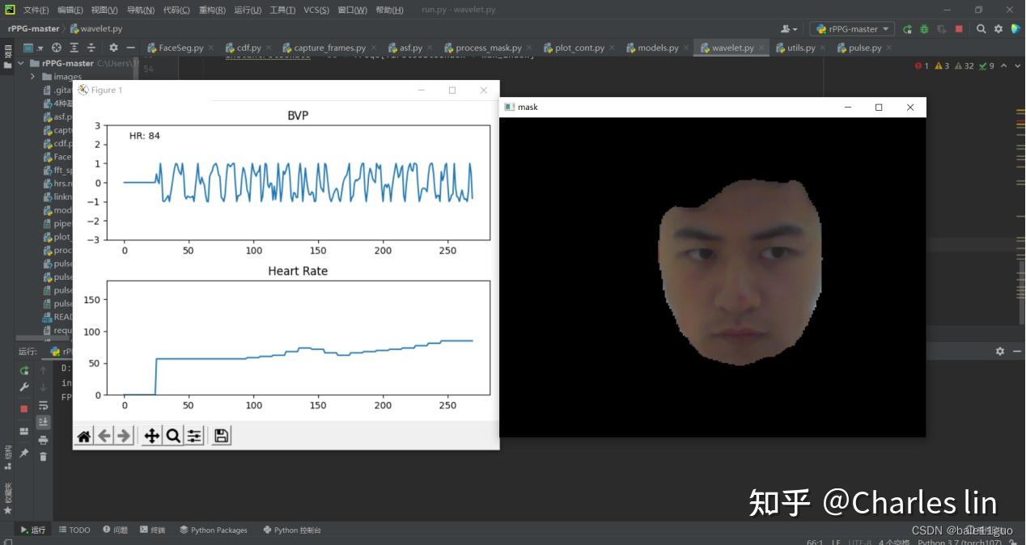Collapse the rPPG-master project root node

click(x=20, y=63)
